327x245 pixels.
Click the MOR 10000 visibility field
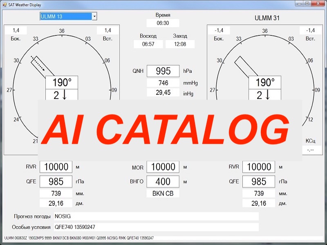click(x=163, y=167)
